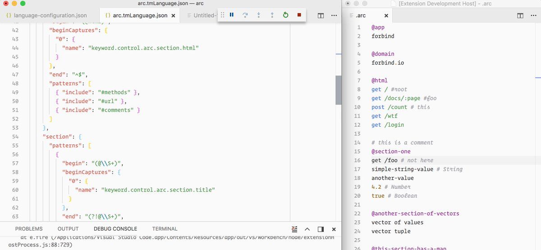Click the '# this is a comment' line

pyautogui.click(x=402, y=142)
